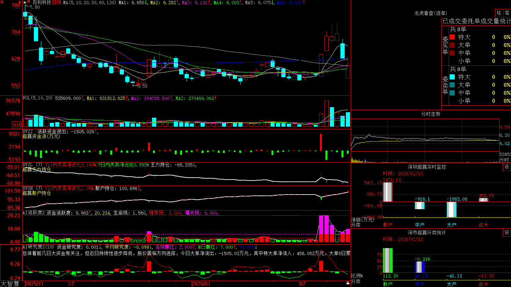Click the 百利科技 stock name
This screenshot has width=511, height=287.
pos(42,3)
